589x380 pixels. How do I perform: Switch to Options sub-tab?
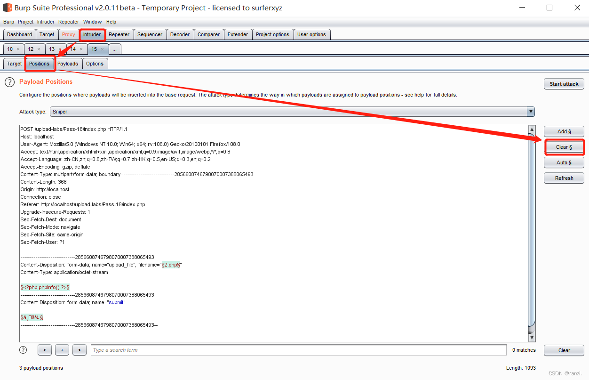click(x=95, y=64)
